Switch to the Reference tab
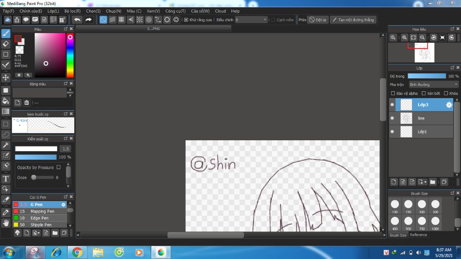Image resolution: width=461 pixels, height=259 pixels. coord(418,235)
